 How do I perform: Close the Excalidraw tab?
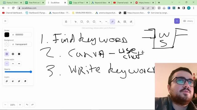[x=65, y=3]
